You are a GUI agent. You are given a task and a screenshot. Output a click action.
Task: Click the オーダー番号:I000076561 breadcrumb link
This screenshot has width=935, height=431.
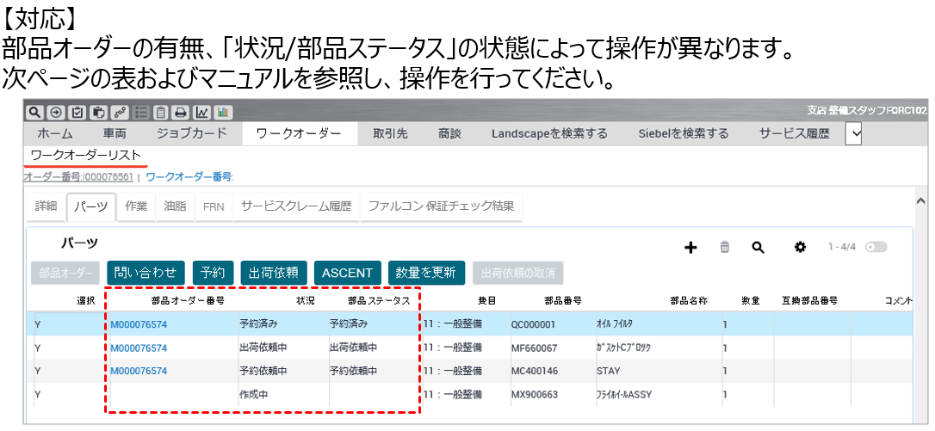click(78, 177)
